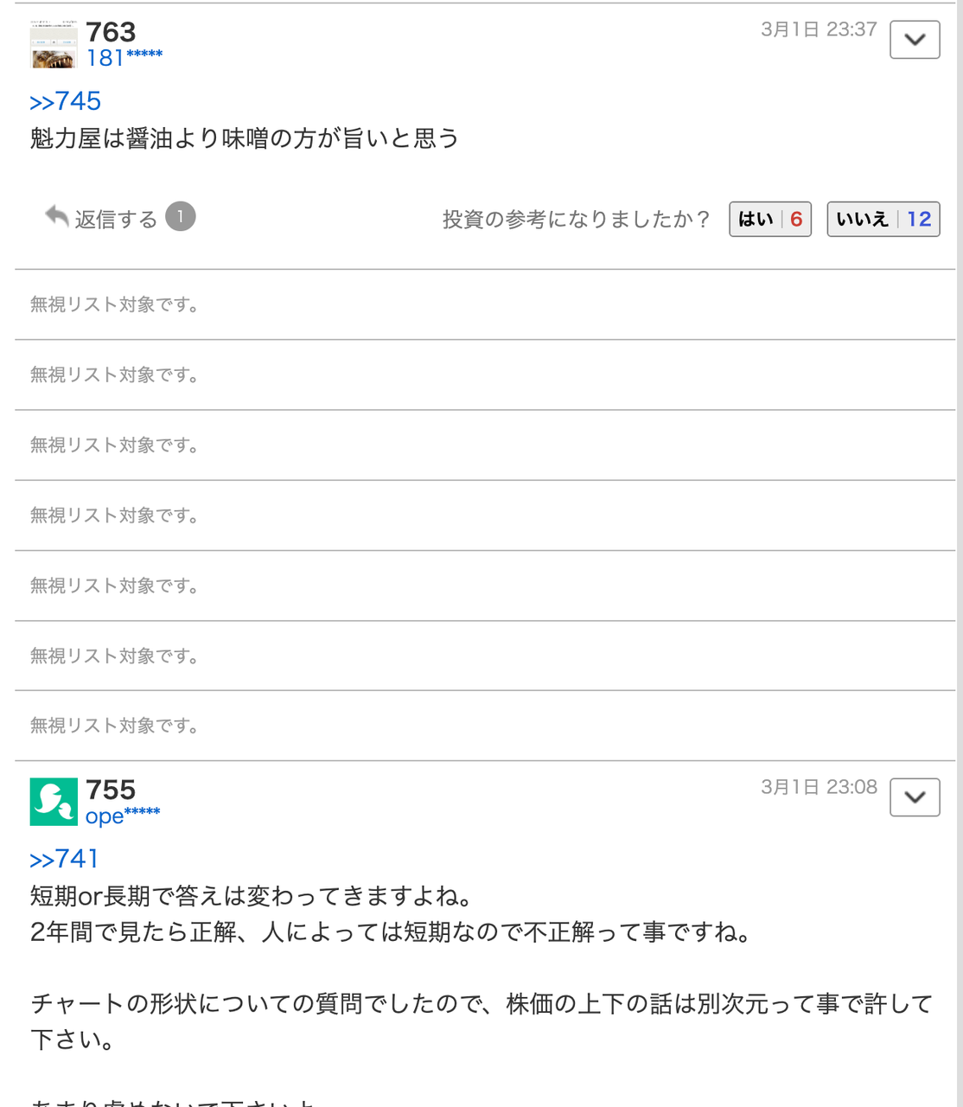
Task: Follow reference link >>745
Action: point(66,101)
